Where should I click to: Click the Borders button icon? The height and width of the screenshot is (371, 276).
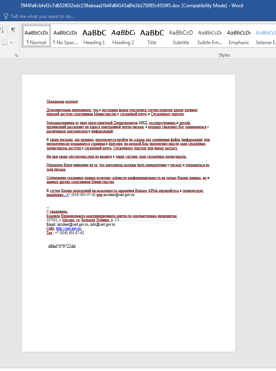click(x=4, y=42)
